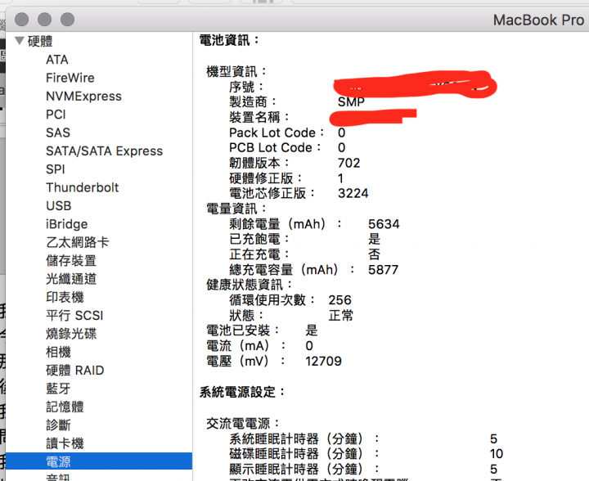Click the 總充電容量 value 5877
Screen dimensions: 589x481
[383, 270]
